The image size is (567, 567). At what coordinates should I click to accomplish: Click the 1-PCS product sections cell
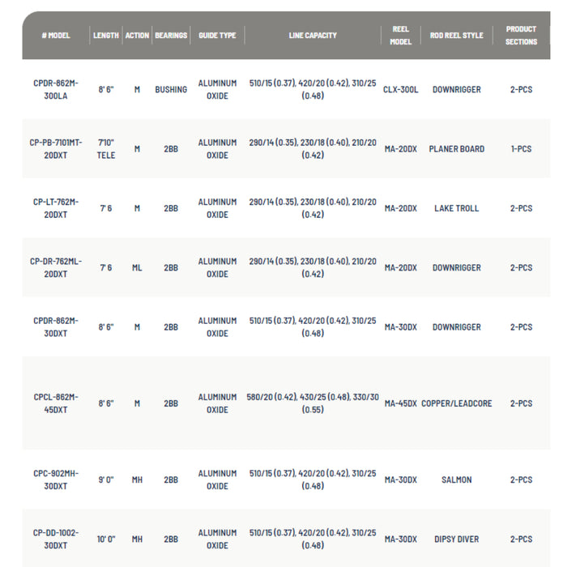(521, 149)
